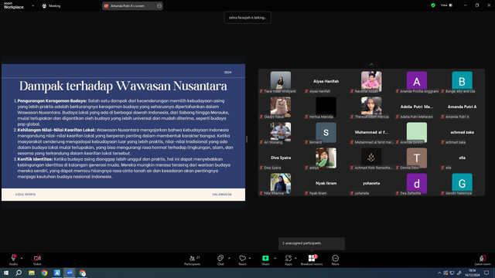
Task: Click the green encryption shield icon
Action: (x=433, y=5)
